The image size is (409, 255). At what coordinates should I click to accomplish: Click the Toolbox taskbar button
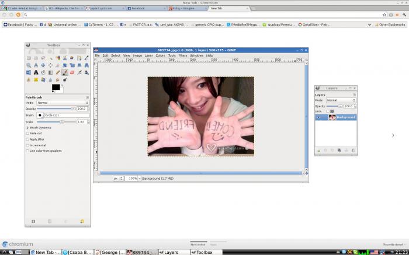pyautogui.click(x=206, y=252)
